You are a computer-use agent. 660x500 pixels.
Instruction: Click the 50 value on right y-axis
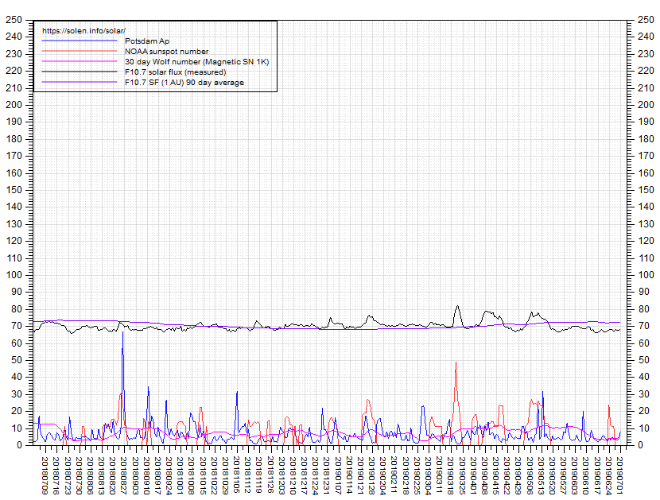pos(643,360)
